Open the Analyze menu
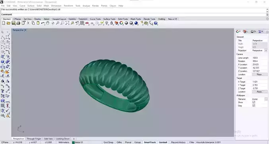 pyautogui.click(x=86, y=6)
